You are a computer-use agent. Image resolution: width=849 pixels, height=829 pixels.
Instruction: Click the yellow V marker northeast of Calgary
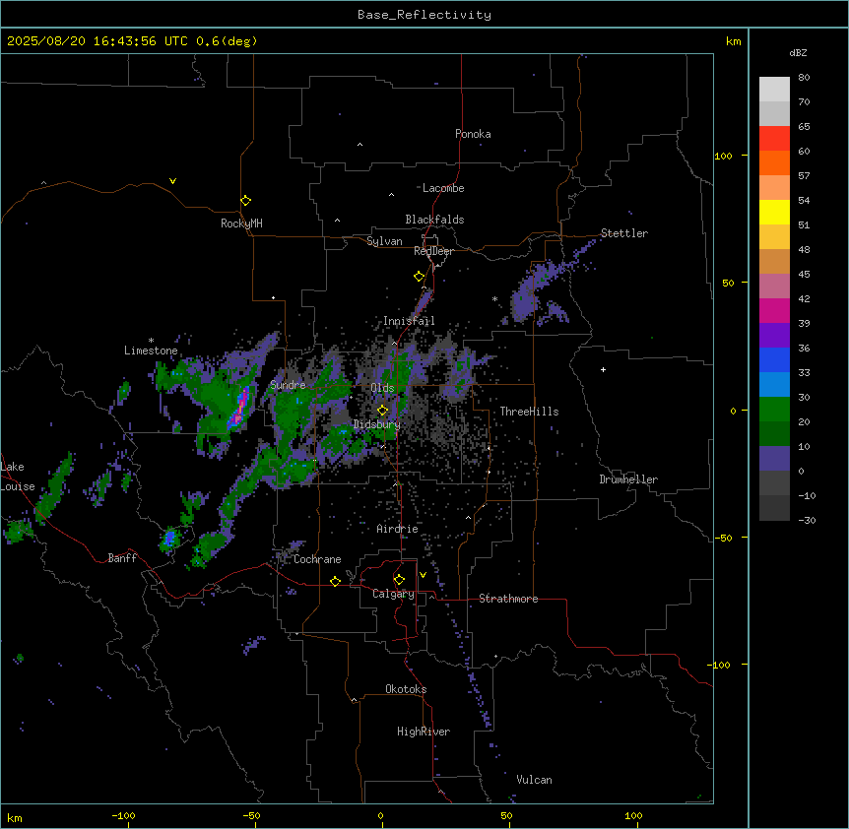(x=423, y=575)
